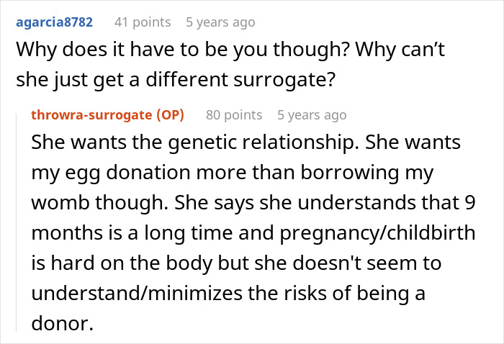Viewport: 504px width, 344px height.
Task: Click throwra-surrogate's reply timestamp '5 years ago'
Action: 311,114
